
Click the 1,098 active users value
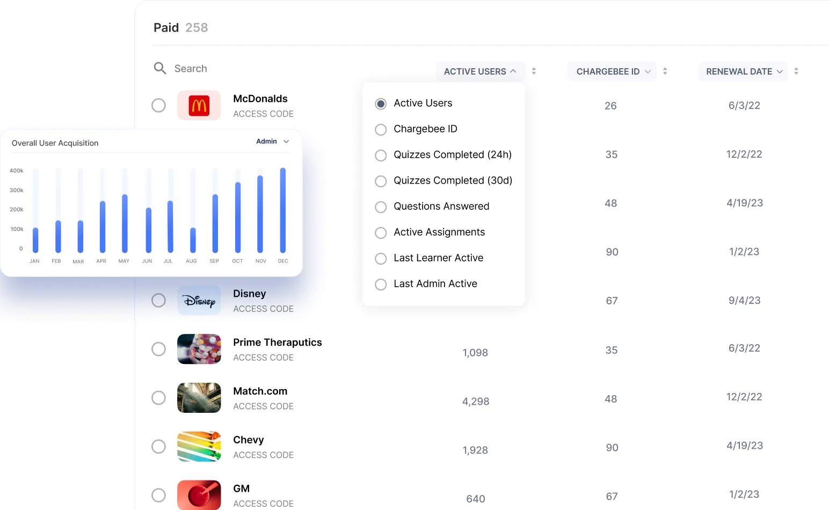click(475, 353)
